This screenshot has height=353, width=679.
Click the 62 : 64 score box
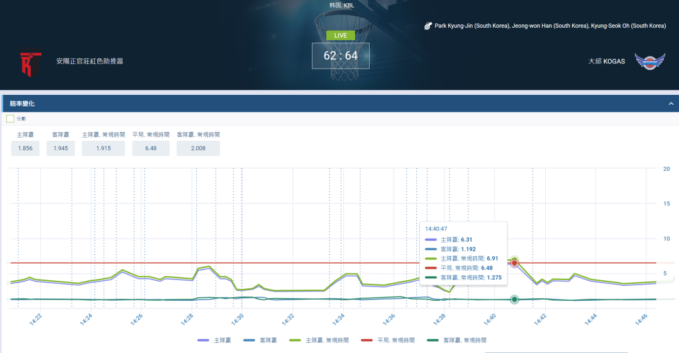point(340,56)
